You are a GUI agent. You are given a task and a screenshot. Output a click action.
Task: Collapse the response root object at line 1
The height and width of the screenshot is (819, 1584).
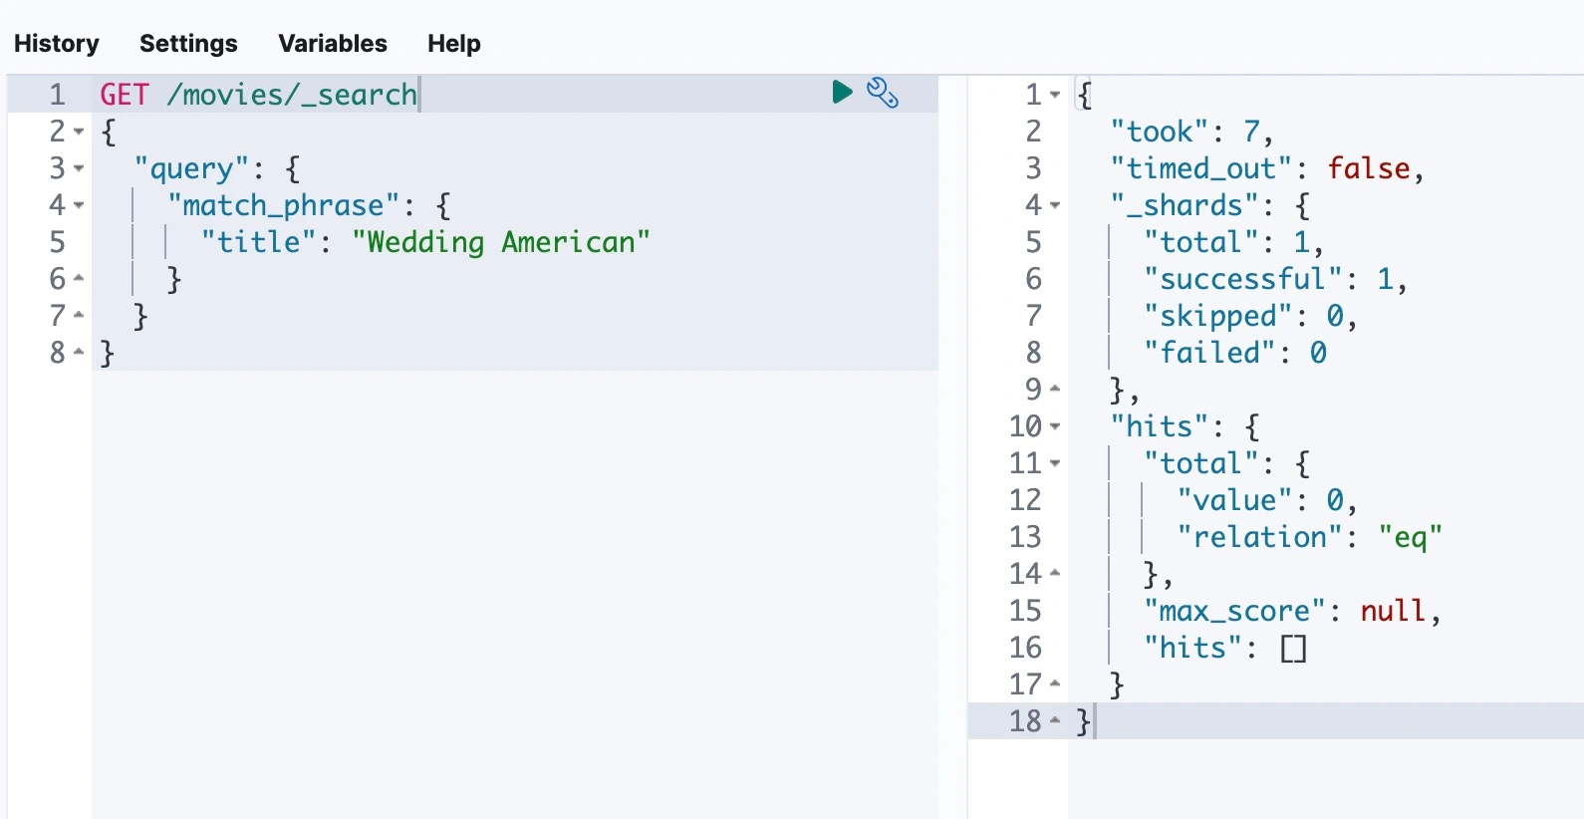(1055, 95)
